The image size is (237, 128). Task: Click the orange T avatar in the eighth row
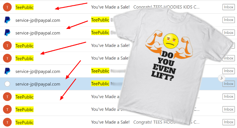7,96
